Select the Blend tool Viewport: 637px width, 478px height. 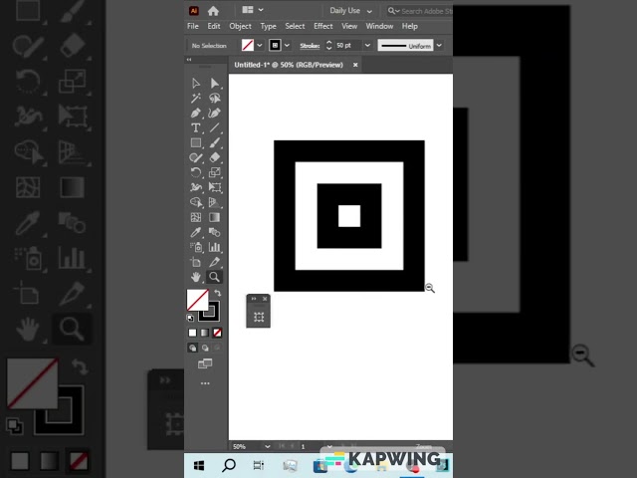click(215, 232)
